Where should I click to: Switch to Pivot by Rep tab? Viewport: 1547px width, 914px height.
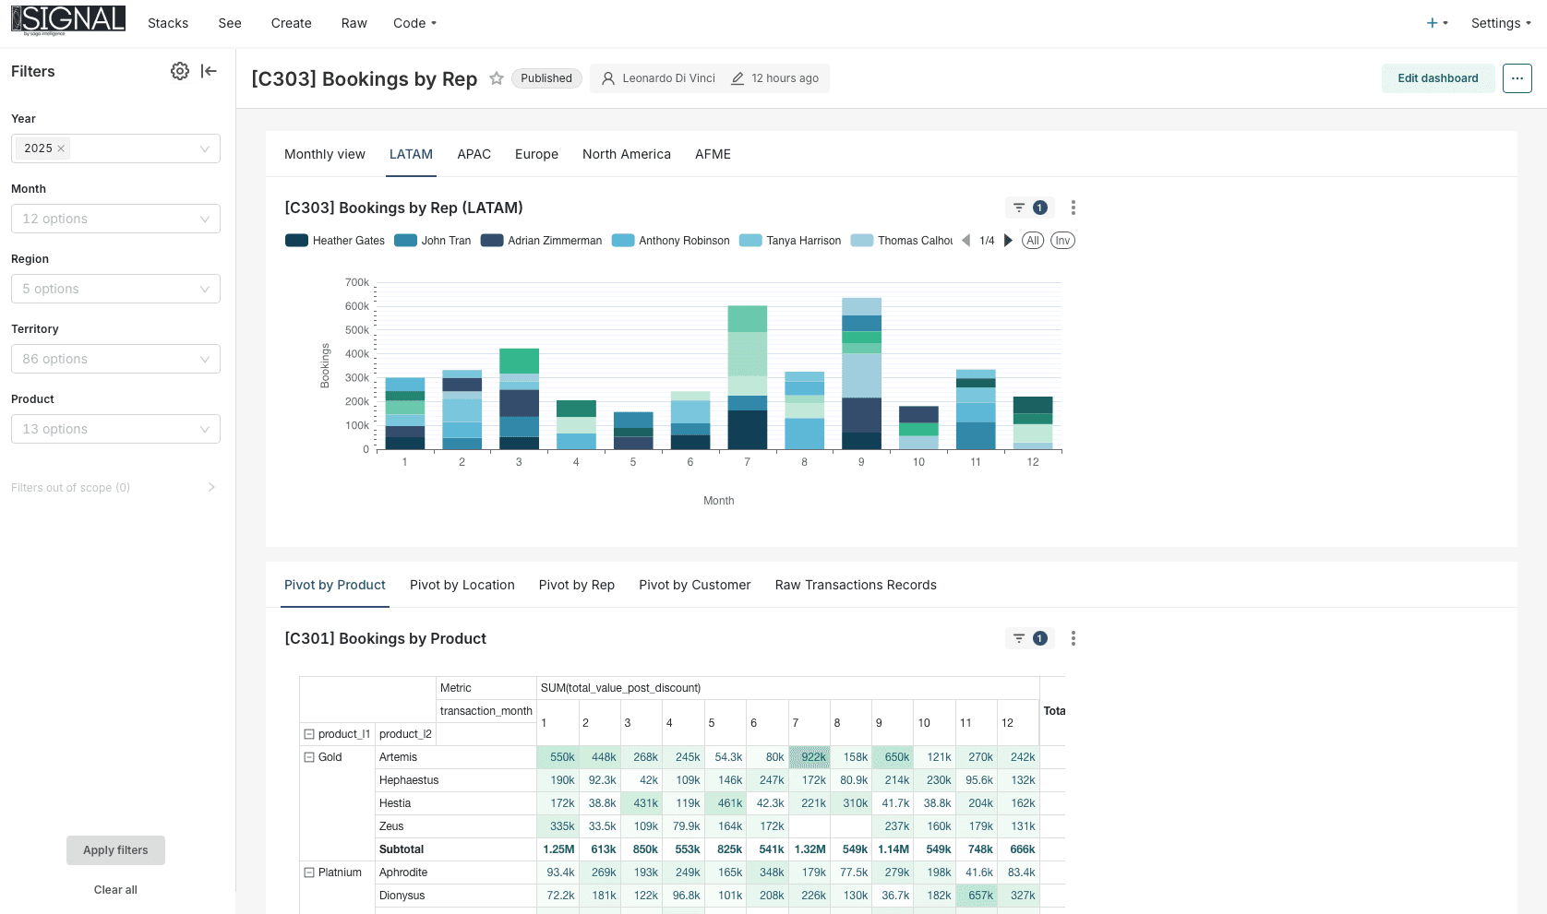(577, 585)
